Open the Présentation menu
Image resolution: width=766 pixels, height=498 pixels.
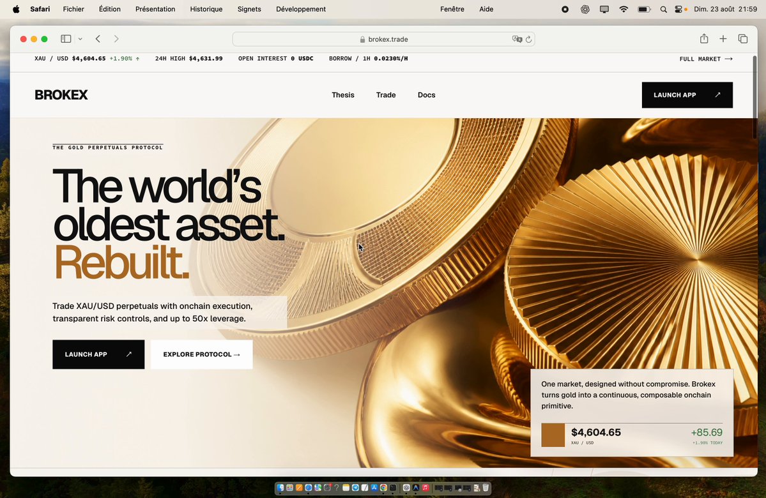point(155,9)
